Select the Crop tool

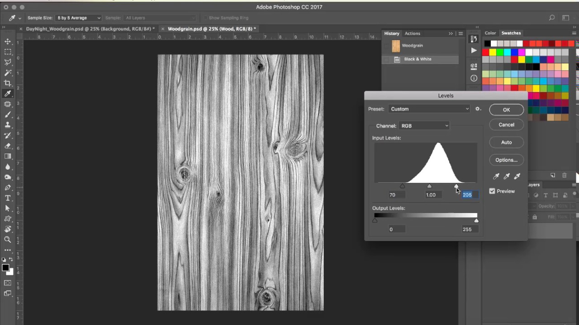click(x=8, y=83)
